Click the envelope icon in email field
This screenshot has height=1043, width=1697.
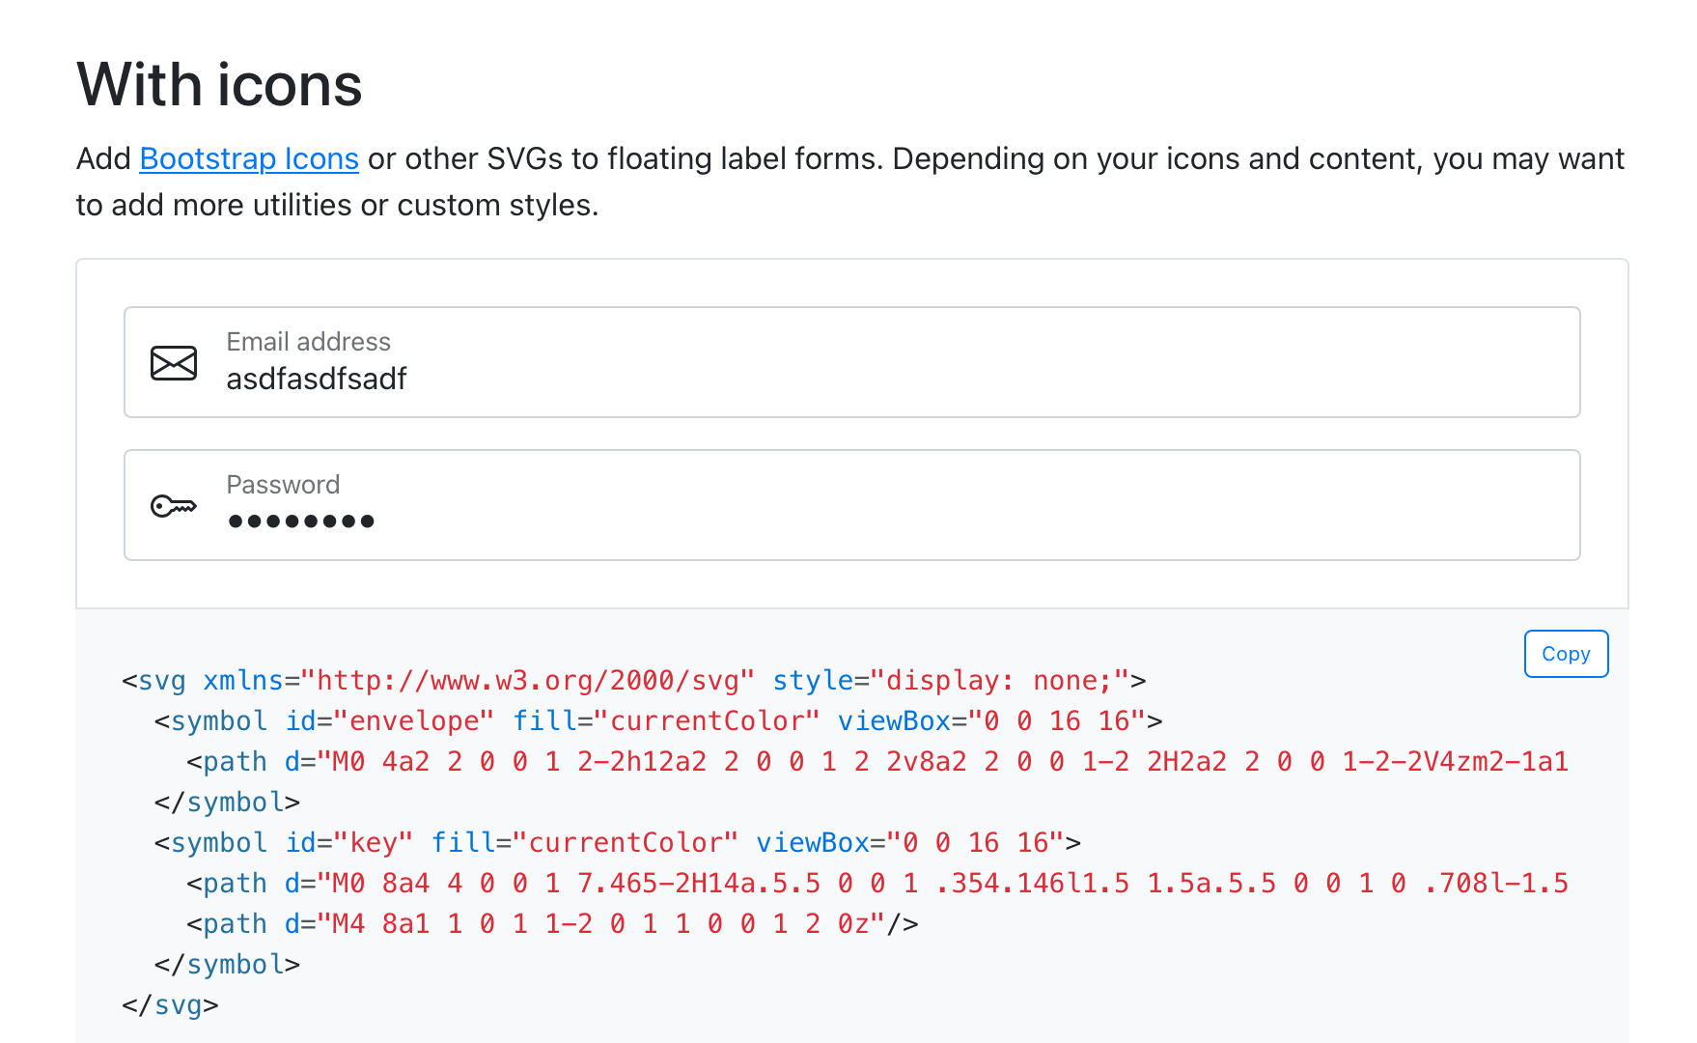click(x=174, y=363)
